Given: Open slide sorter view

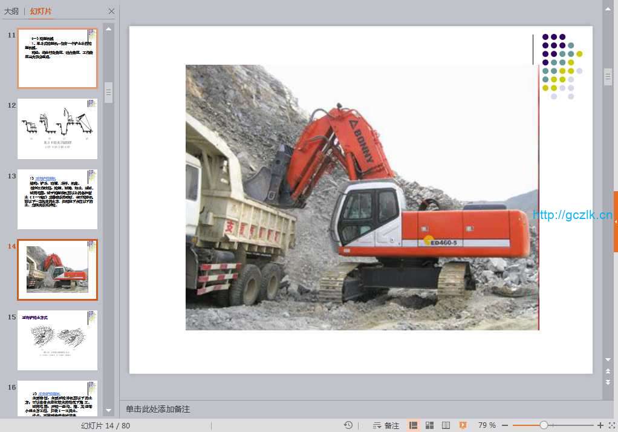Looking at the screenshot, I should 430,425.
